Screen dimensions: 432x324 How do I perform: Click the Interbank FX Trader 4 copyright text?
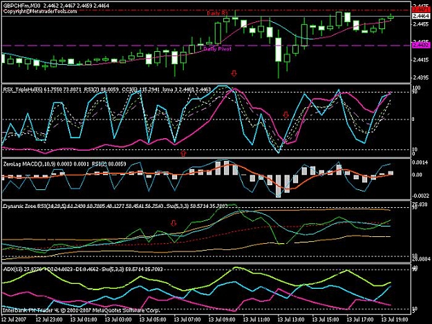pos(82,310)
